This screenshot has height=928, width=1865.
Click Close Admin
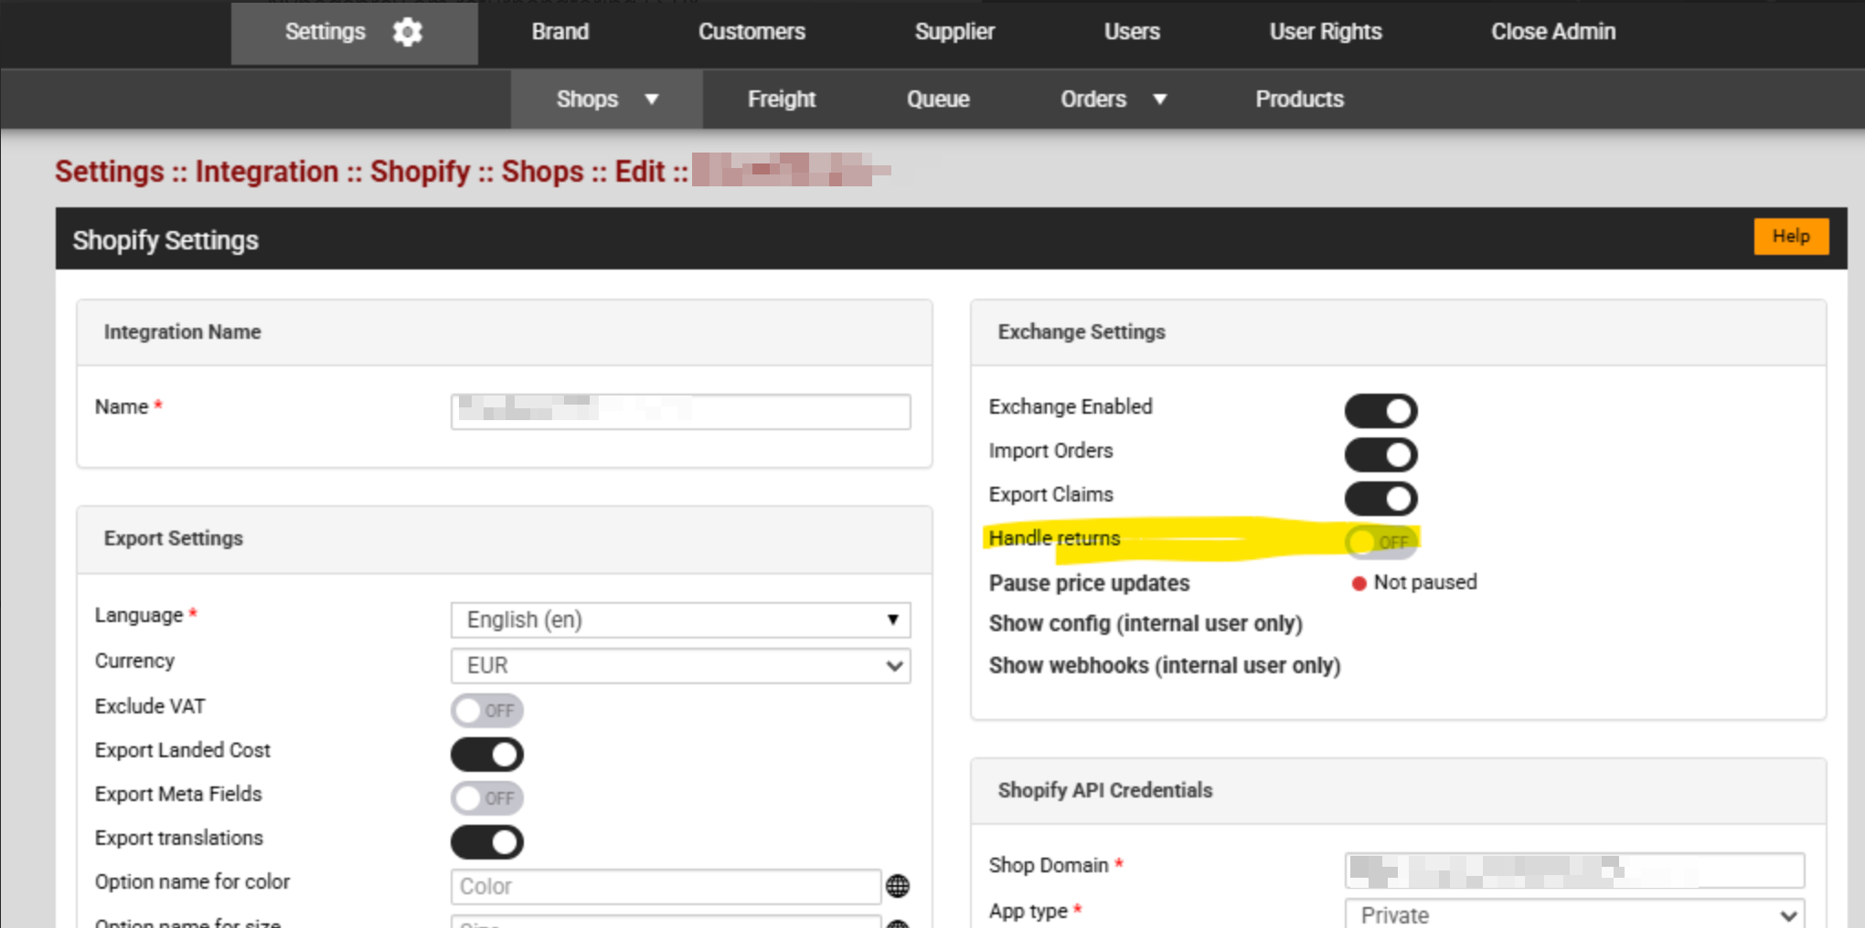tap(1553, 32)
